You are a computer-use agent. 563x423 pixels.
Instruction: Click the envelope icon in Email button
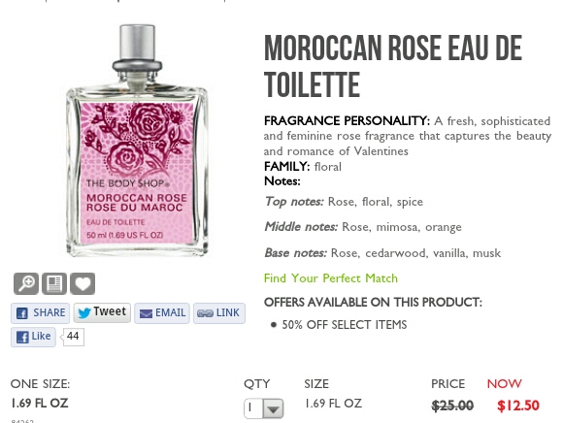pyautogui.click(x=146, y=314)
